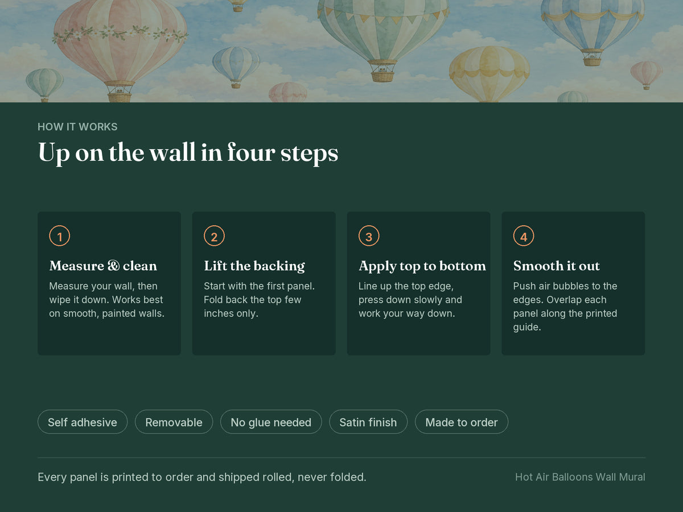Open the Measure & clean card heading
Image resolution: width=683 pixels, height=512 pixels.
(x=103, y=266)
